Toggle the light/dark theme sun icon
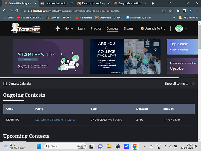This screenshot has height=151, width=201. pyautogui.click(x=58, y=28)
